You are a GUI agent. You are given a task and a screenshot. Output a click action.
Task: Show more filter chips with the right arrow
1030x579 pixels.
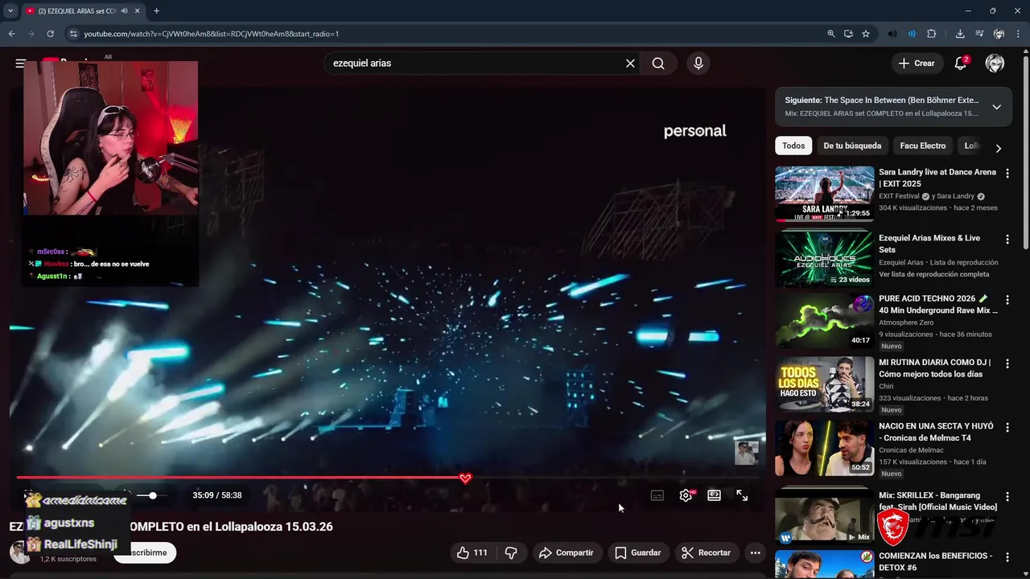[x=998, y=148]
